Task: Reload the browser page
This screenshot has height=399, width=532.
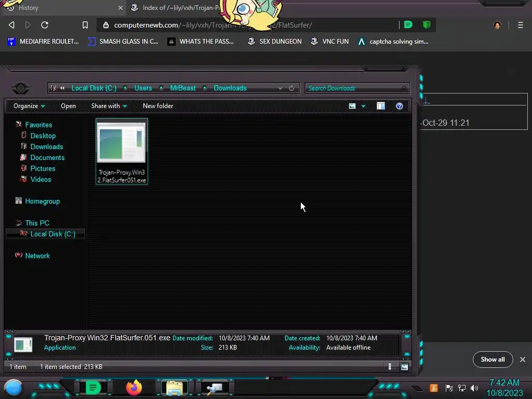Action: click(x=45, y=25)
